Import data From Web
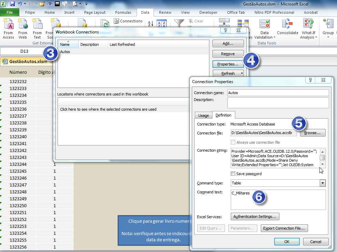 [23, 29]
